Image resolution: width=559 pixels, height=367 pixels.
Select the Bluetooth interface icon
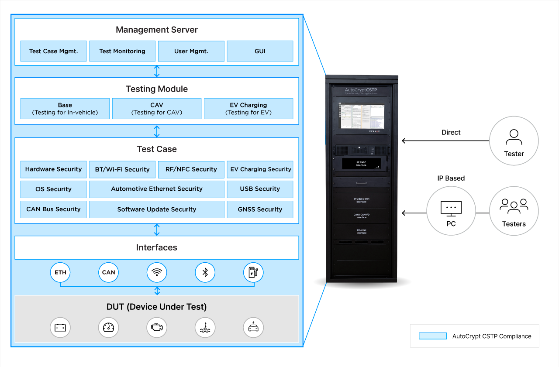205,272
